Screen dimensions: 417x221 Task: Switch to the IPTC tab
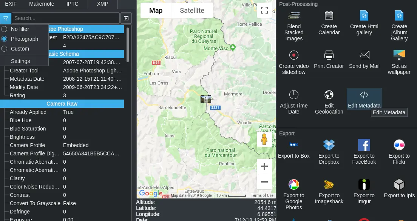(73, 4)
